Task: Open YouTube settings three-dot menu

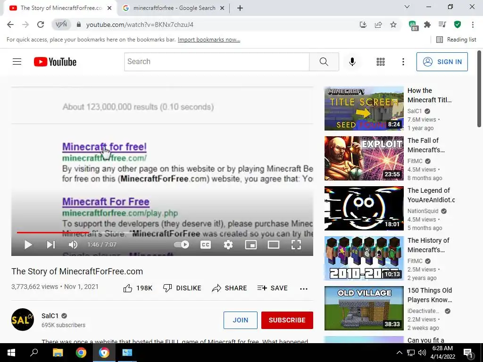Action: click(403, 62)
